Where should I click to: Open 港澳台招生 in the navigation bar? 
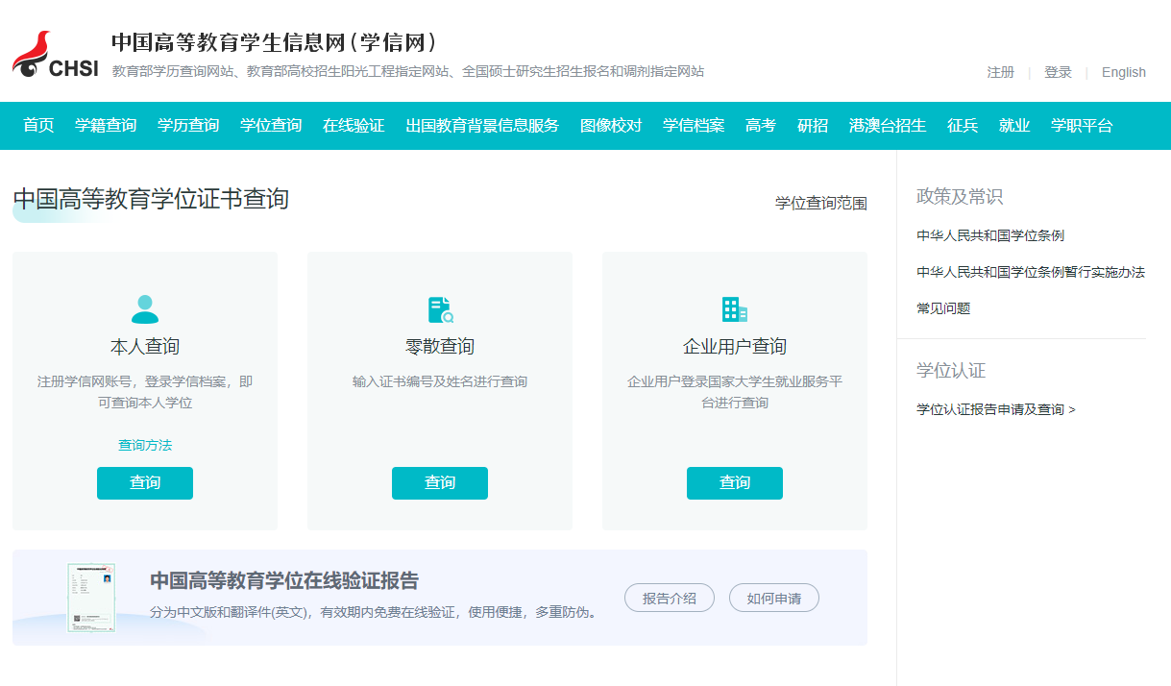(888, 126)
